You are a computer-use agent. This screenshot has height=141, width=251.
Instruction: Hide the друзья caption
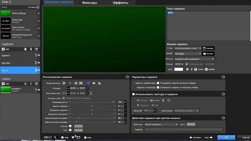click(x=39, y=63)
